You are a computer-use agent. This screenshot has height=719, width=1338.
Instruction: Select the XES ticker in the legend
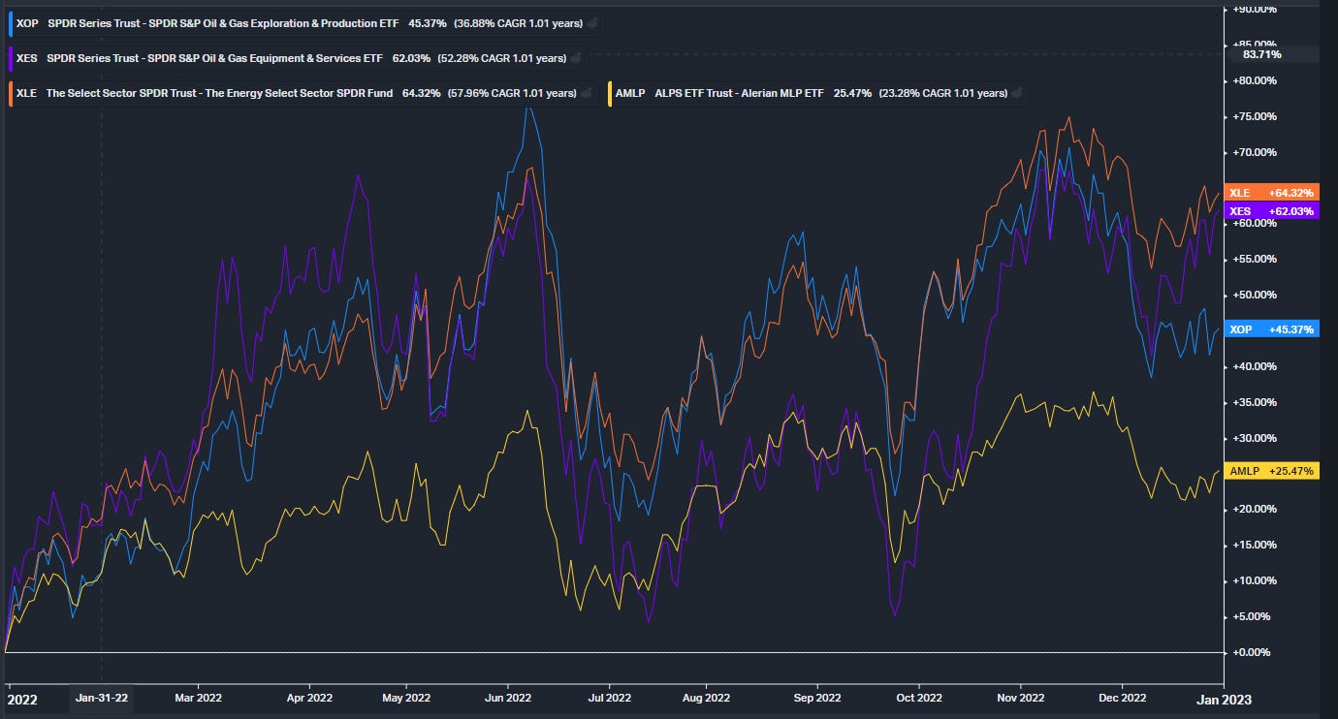coord(27,58)
